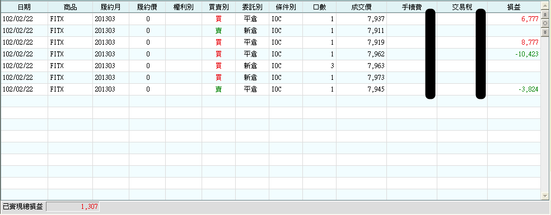This screenshot has height=215, width=551.
Task: Click the 交易稅 column header
Action: point(462,7)
